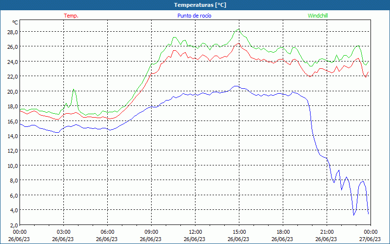Click the 18:00 time axis label
This screenshot has width=390, height=244.
283,232
